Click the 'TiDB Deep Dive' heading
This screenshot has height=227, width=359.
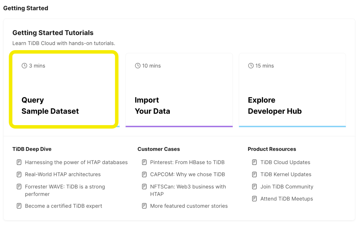point(32,149)
